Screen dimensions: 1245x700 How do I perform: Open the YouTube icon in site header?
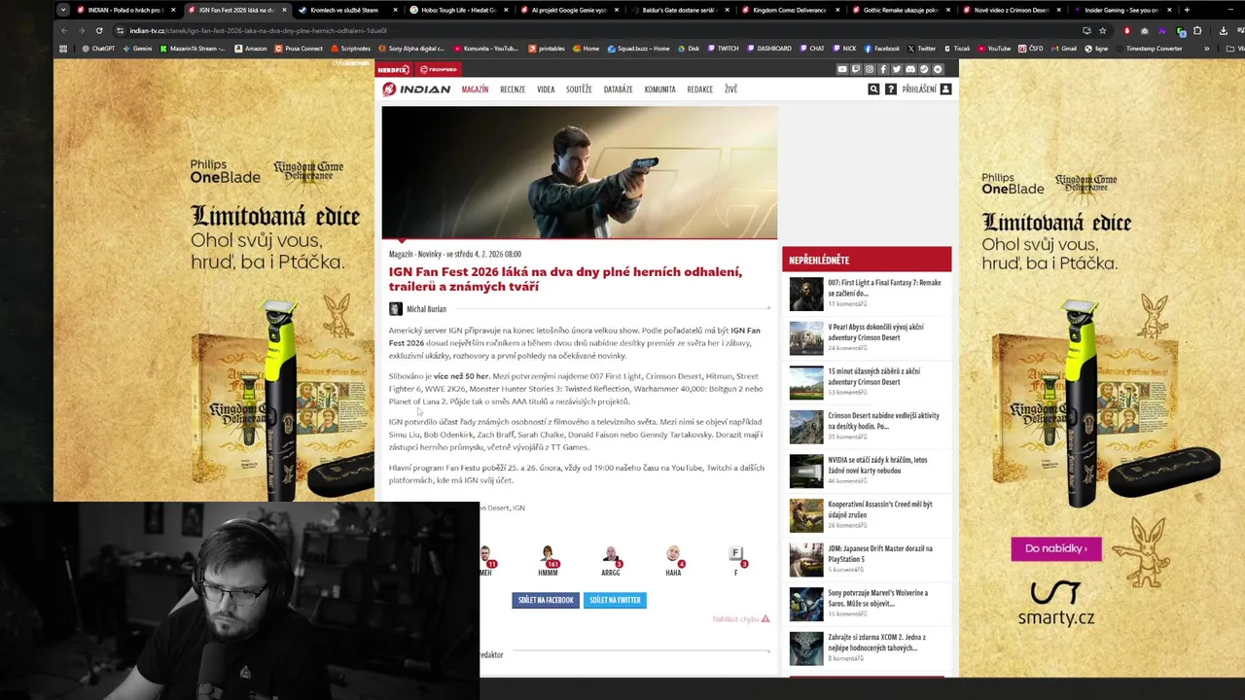pos(842,69)
